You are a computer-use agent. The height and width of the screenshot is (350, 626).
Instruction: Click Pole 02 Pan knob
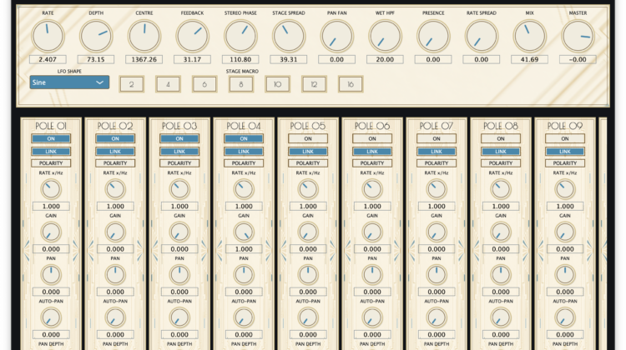(x=115, y=275)
